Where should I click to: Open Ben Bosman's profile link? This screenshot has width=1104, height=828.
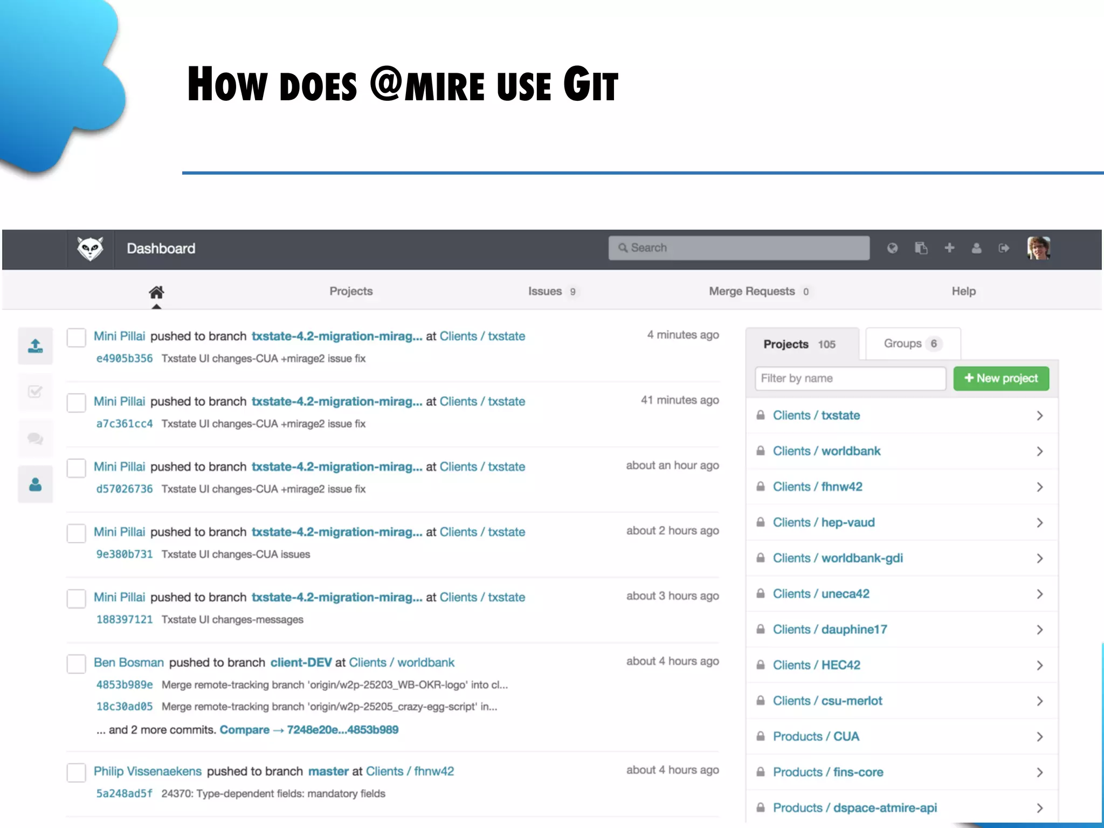(129, 663)
